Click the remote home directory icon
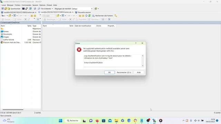Viewport: 221px width, 124px height. [x=86, y=16]
